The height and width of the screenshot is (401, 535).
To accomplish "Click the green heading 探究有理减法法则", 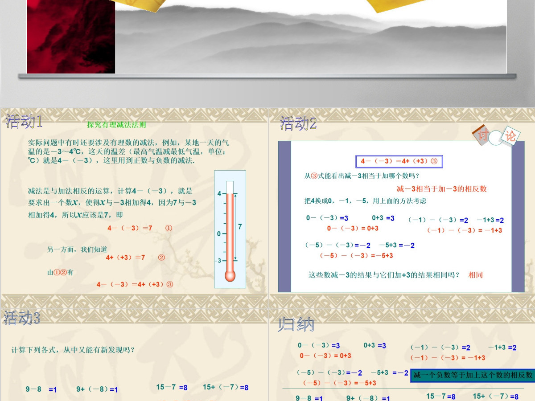I will (116, 125).
